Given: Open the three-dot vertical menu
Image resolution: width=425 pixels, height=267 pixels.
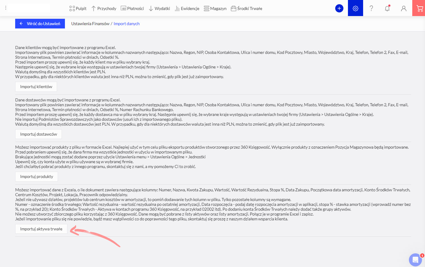Looking at the screenshot, I should coord(6,8).
